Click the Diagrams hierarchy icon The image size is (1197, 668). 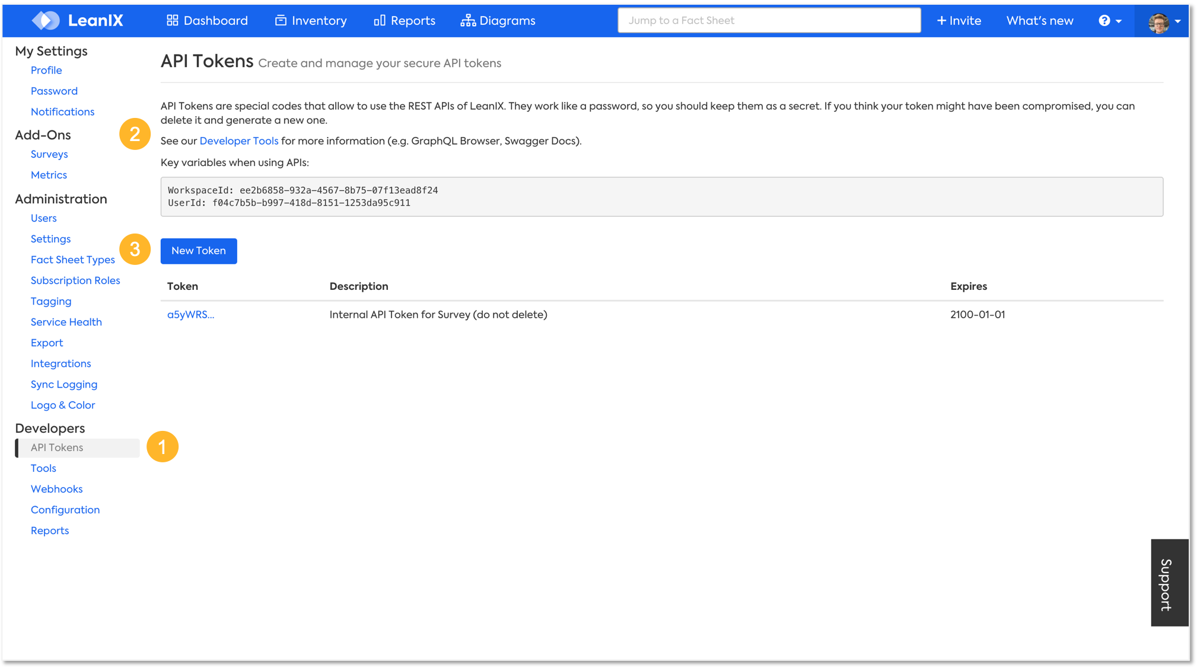click(x=467, y=20)
